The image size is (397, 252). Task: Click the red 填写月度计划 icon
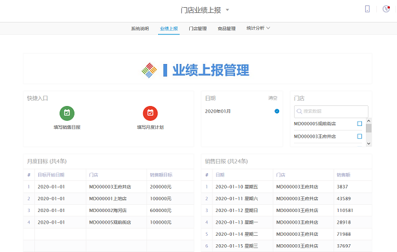click(x=150, y=113)
